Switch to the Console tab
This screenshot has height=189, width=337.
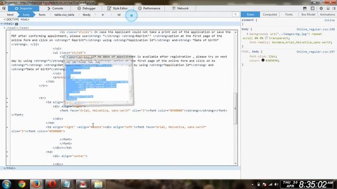[55, 8]
